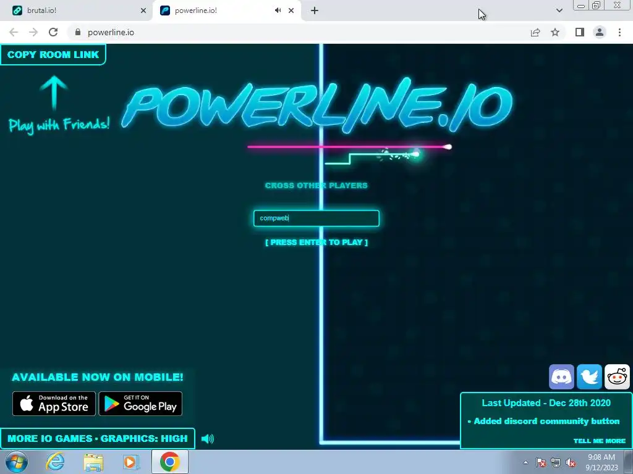Click the Chrome taskbar icon

[x=170, y=462]
